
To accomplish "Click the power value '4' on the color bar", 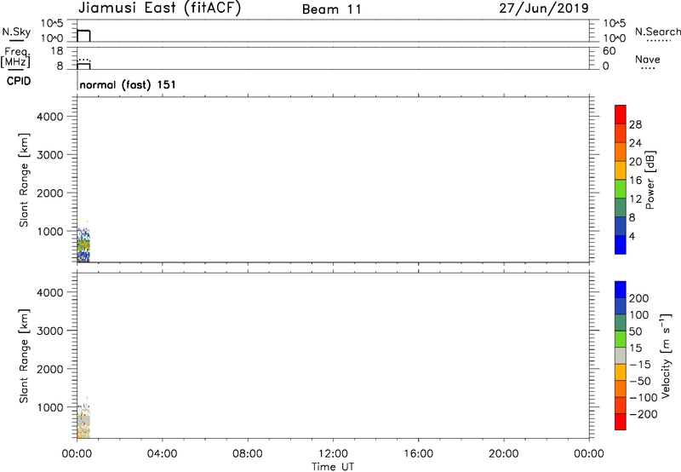I will pyautogui.click(x=632, y=236).
